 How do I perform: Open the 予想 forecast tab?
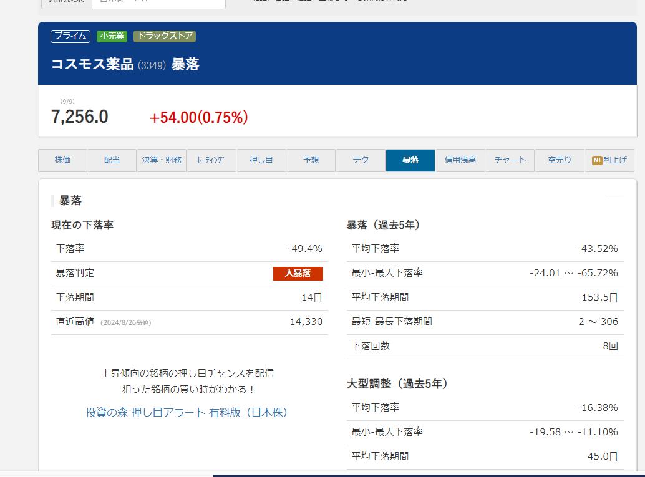pyautogui.click(x=311, y=160)
